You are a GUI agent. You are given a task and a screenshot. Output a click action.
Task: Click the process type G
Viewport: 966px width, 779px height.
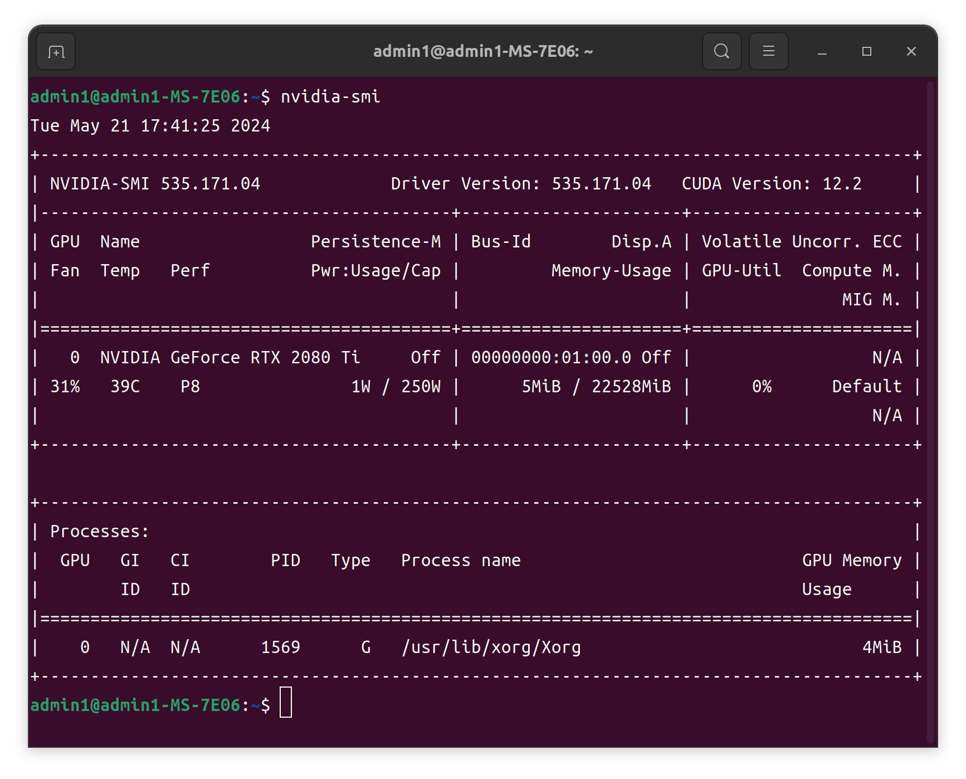[365, 647]
